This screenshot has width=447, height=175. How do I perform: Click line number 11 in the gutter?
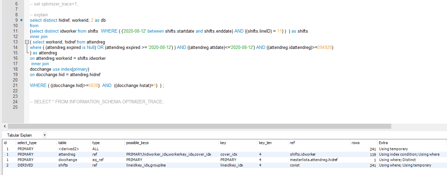pos(15,31)
